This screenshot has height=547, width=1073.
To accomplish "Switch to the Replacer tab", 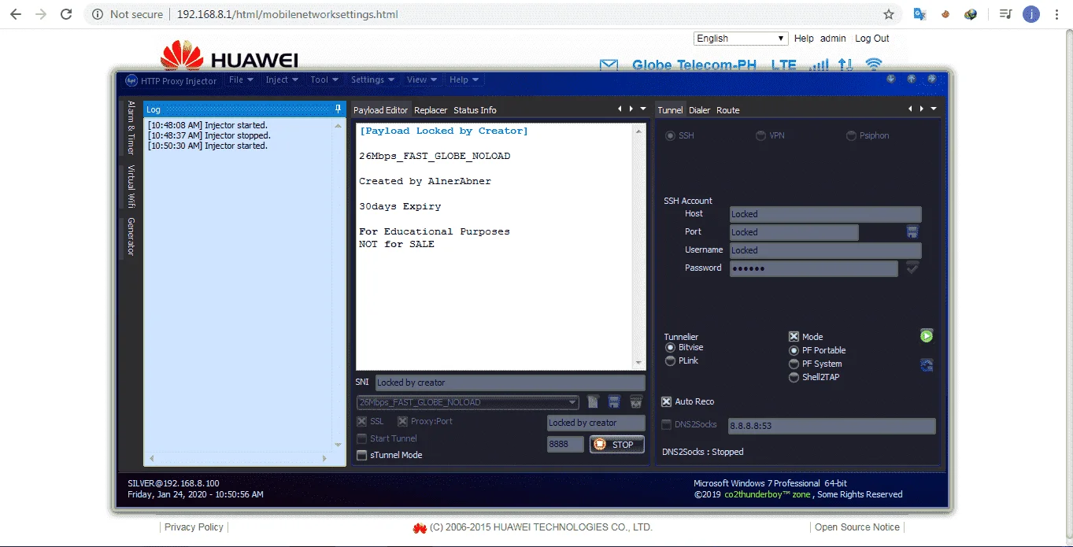I will 431,110.
